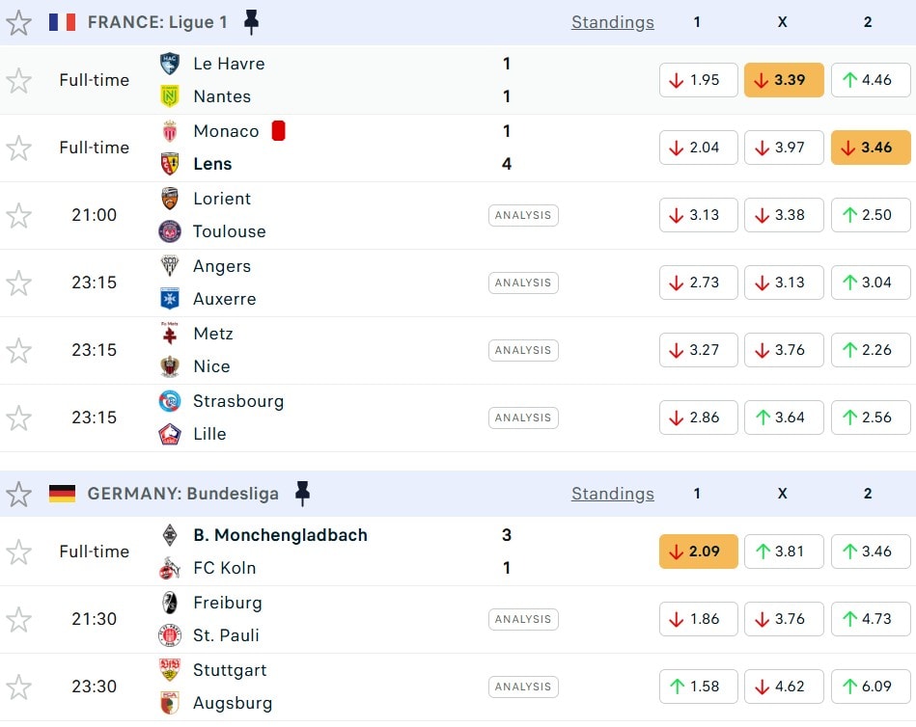Image resolution: width=916 pixels, height=727 pixels.
Task: Open Ligue 1 Standings link
Action: (x=612, y=22)
